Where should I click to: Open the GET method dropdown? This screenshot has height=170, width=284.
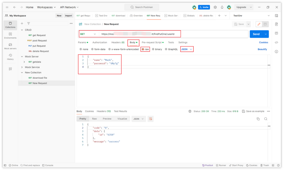88,34
